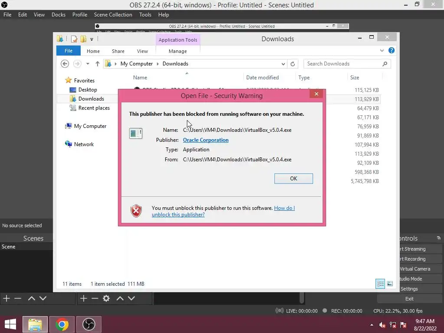Click OBS Exit button
Viewport: 444px width, 333px height.
409,299
